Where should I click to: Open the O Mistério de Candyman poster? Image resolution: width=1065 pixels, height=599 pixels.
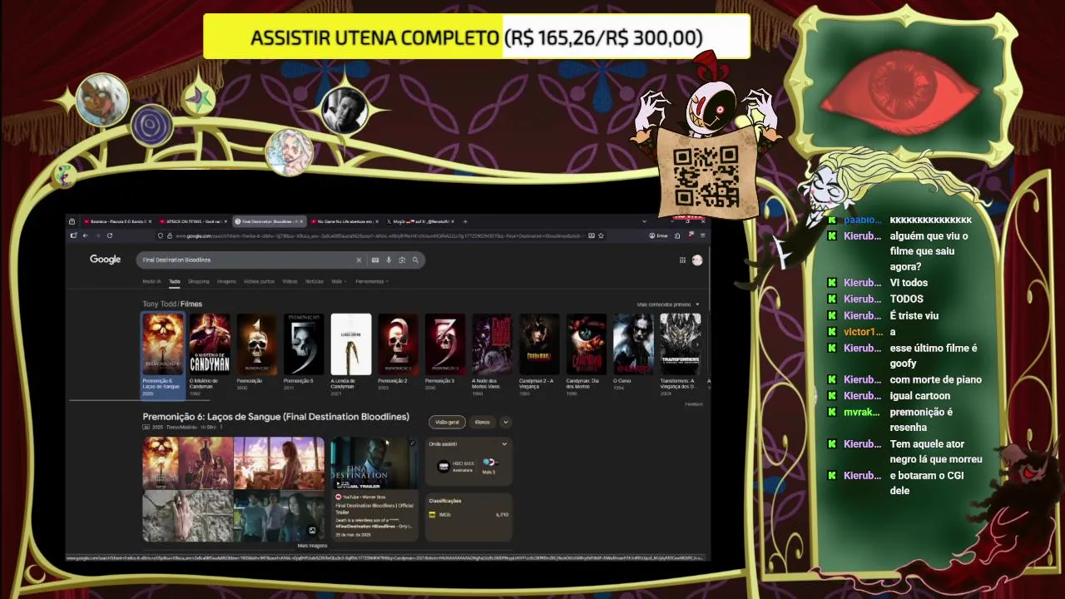click(x=210, y=344)
